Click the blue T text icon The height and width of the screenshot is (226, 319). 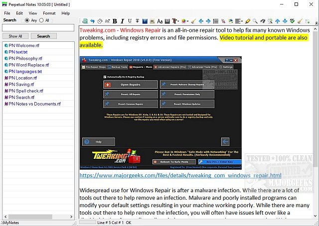click(x=145, y=21)
